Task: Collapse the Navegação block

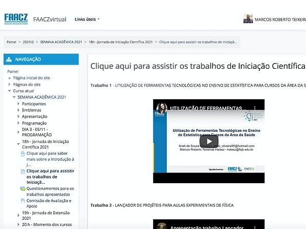Action: (x=72, y=60)
